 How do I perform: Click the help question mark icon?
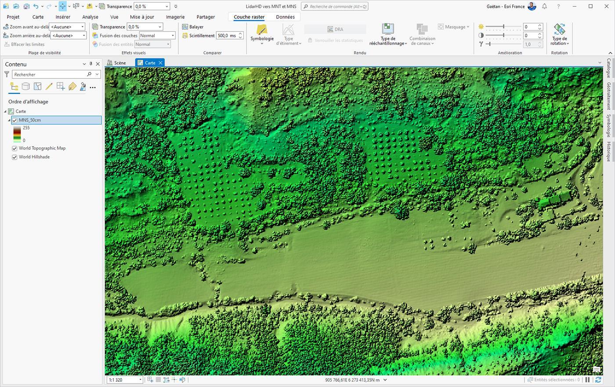click(x=558, y=7)
